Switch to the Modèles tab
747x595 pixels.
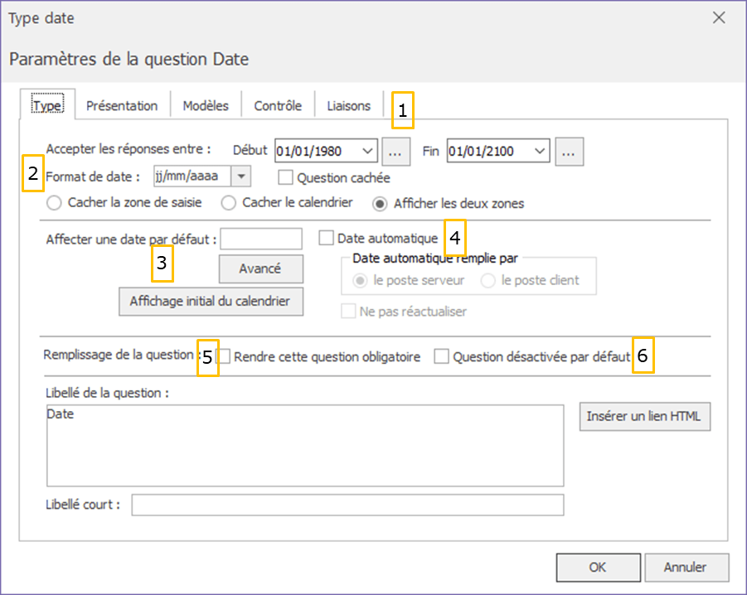(206, 106)
